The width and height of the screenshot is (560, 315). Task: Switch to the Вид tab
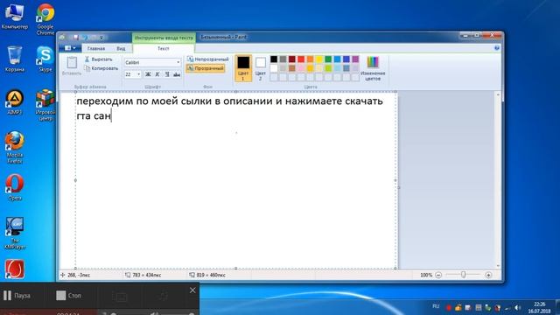pyautogui.click(x=121, y=49)
